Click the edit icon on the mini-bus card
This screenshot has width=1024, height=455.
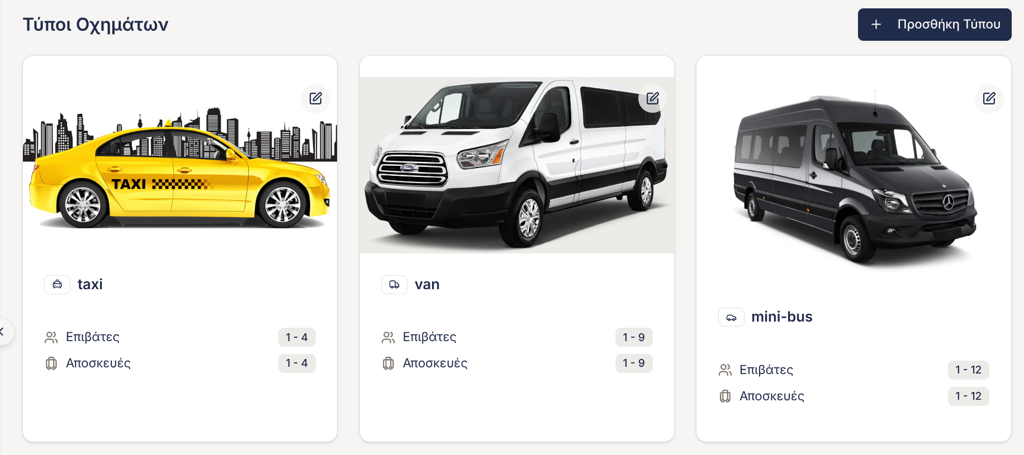click(x=989, y=99)
